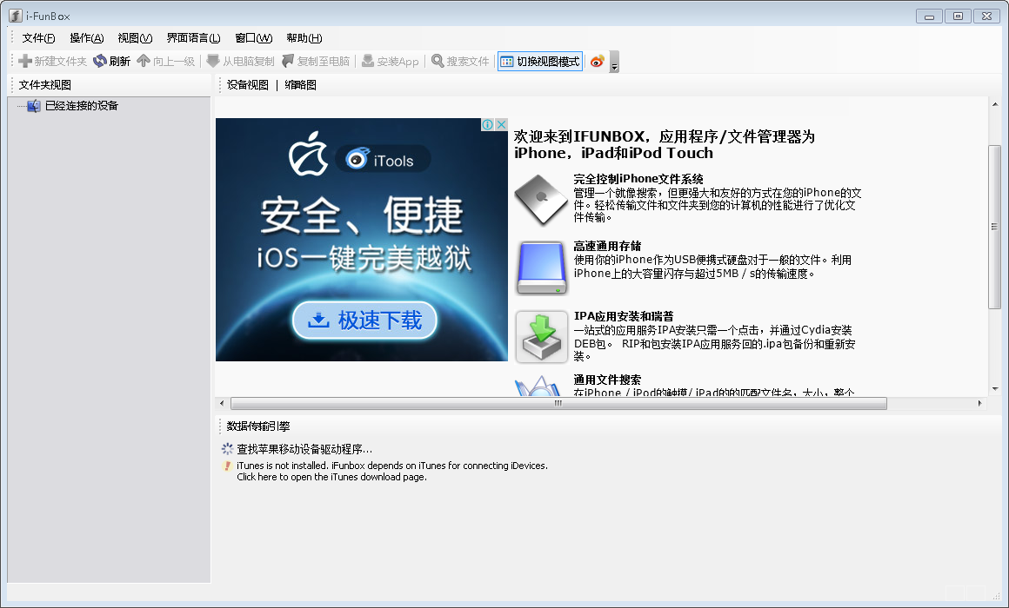Click the iTunes warning exclamation icon
1009x608 pixels.
point(227,466)
